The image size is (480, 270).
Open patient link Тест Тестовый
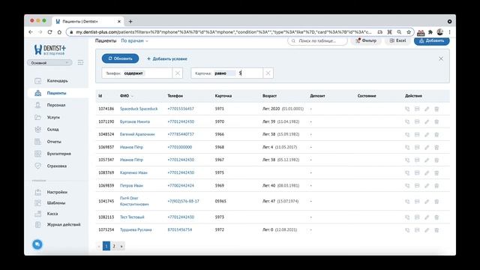coord(132,217)
